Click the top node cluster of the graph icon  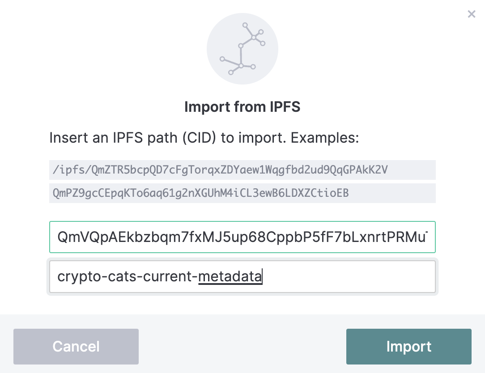pyautogui.click(x=255, y=38)
